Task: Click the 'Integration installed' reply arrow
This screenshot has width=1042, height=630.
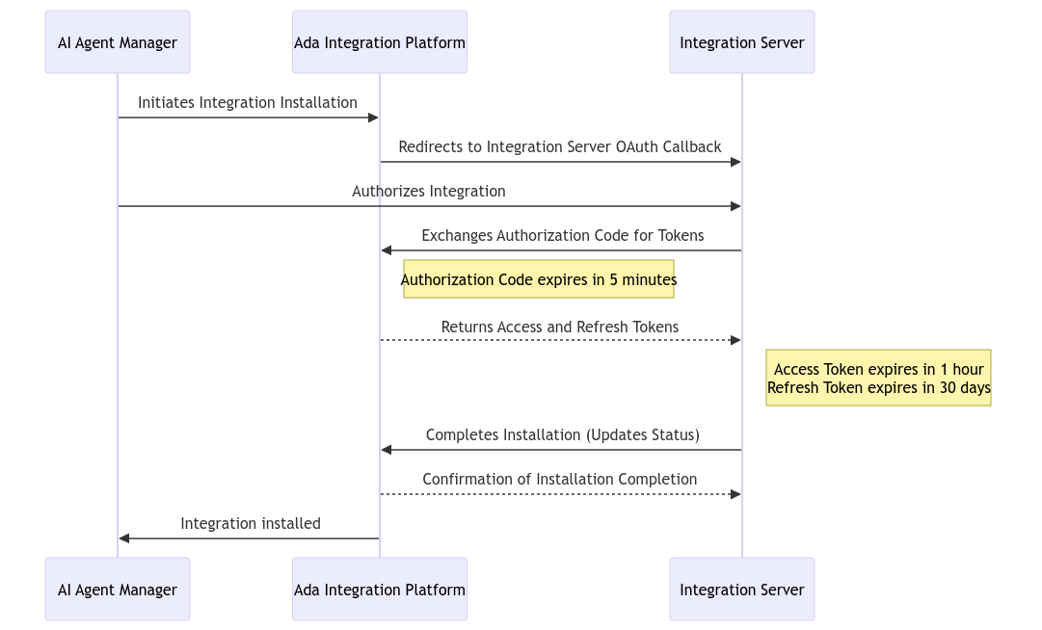Action: coord(249,537)
